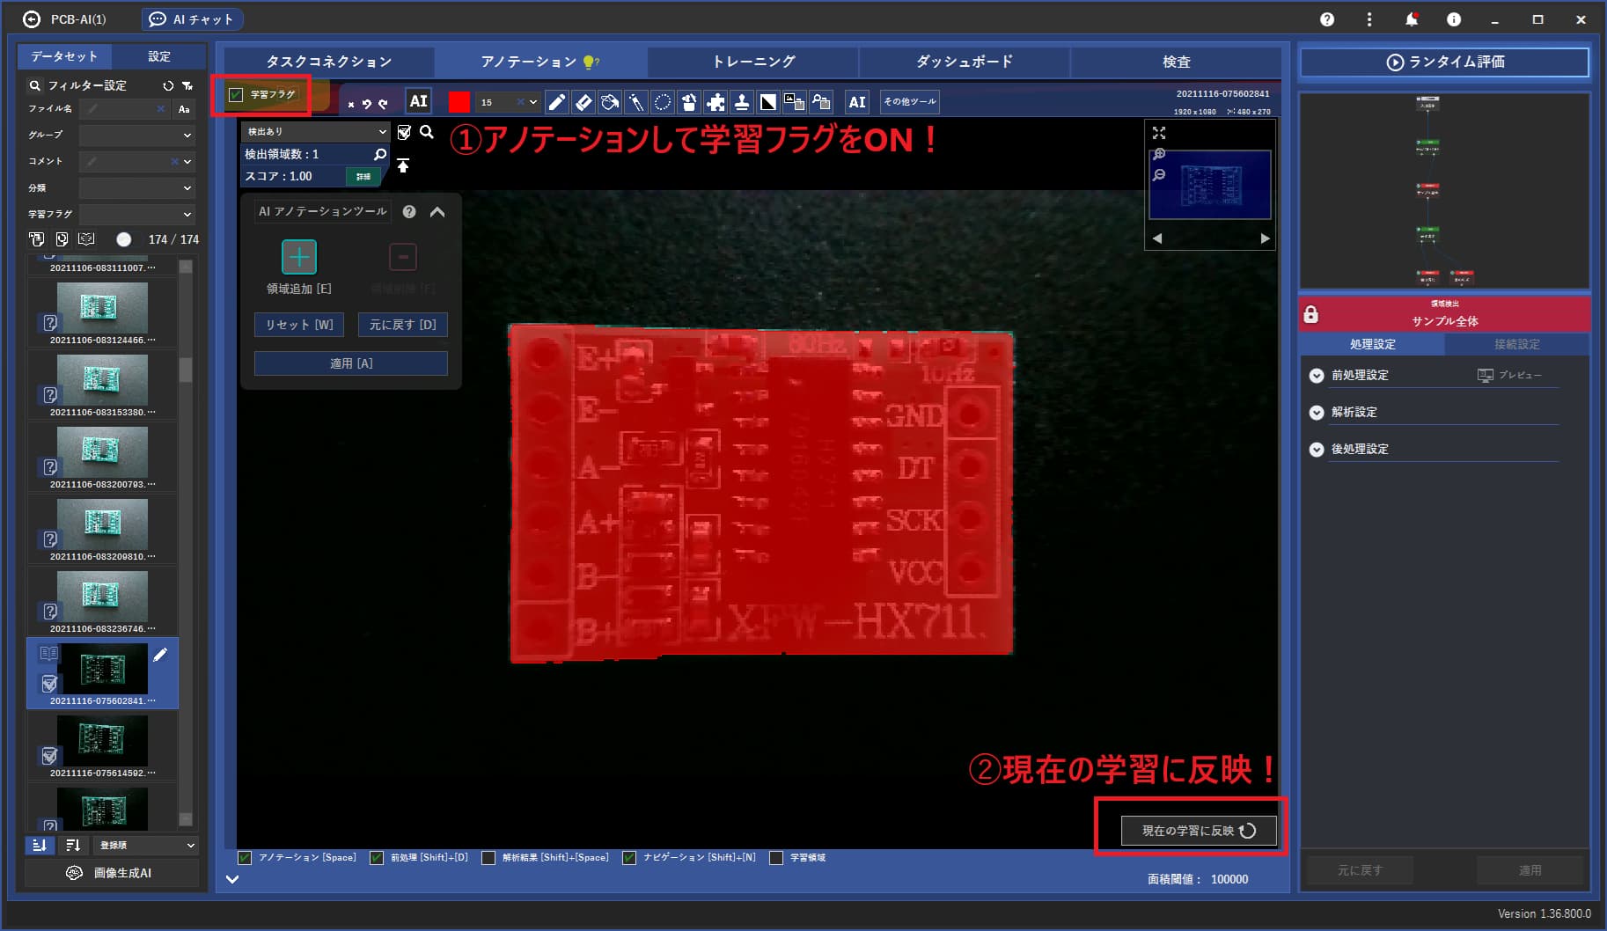This screenshot has width=1607, height=931.
Task: Open the 学習フラグ filter dropdown
Action: click(x=137, y=215)
